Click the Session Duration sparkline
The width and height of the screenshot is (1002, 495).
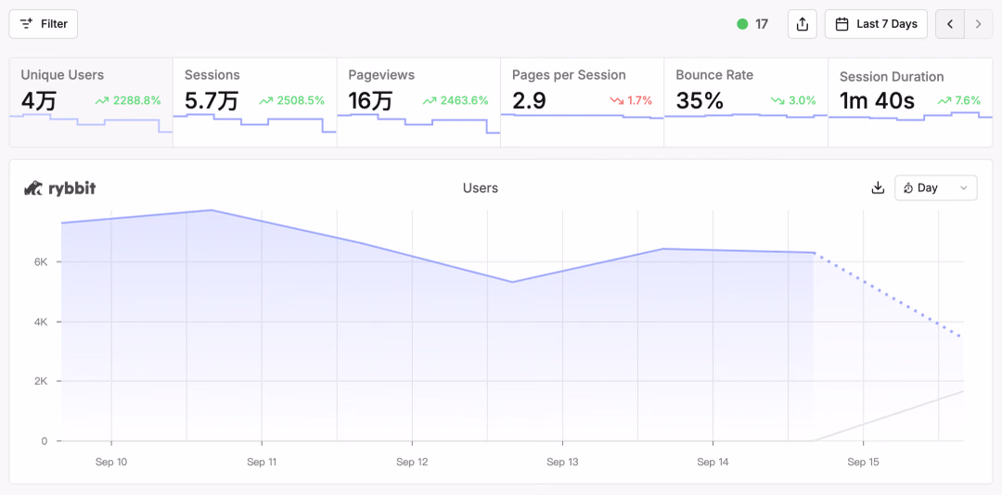pos(910,116)
